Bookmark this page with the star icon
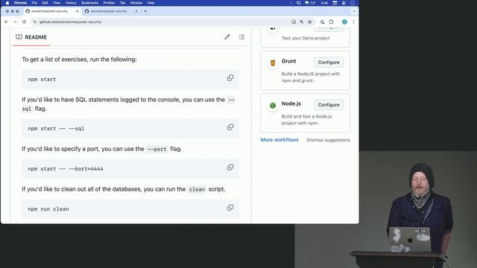Screen dimensions: 477x268 (310, 22)
